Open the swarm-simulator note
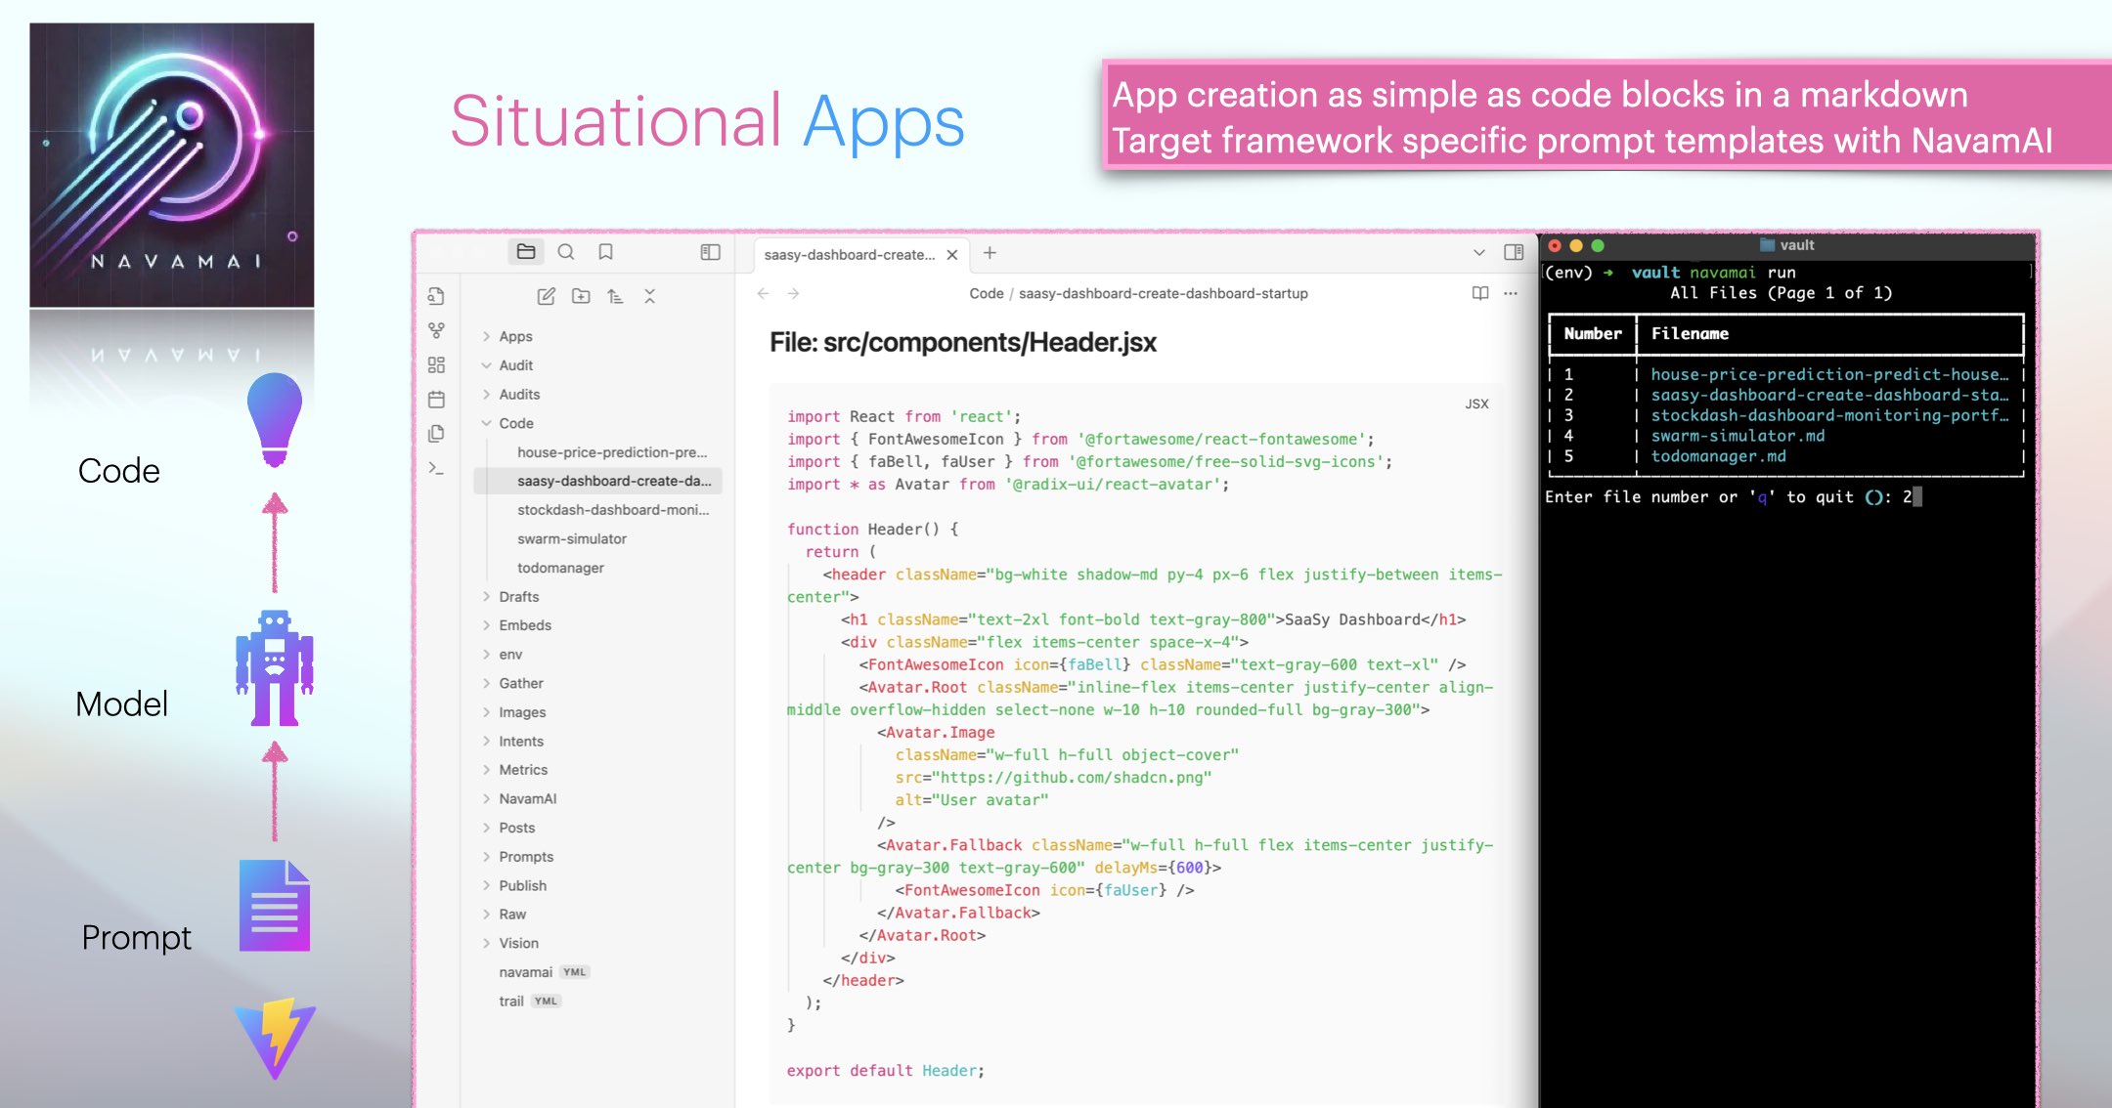2112x1108 pixels. tap(572, 539)
